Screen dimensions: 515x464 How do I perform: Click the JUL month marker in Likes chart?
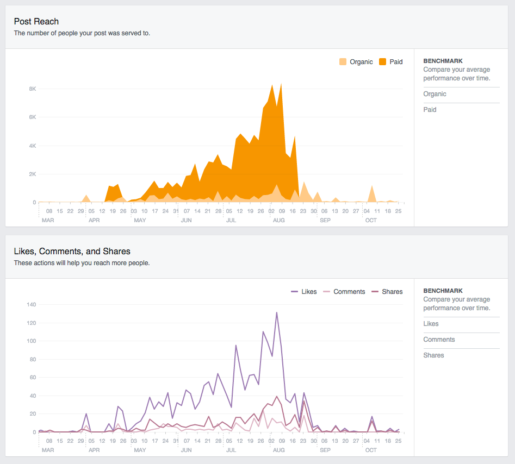coord(231,450)
